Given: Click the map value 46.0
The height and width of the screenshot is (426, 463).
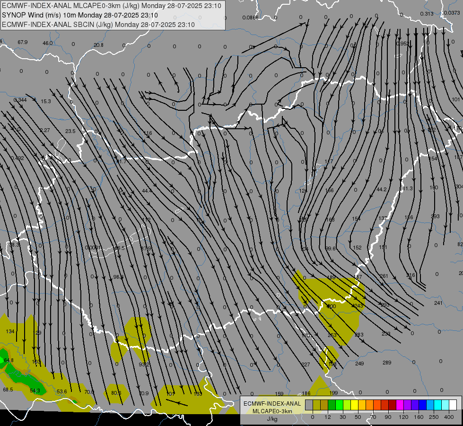Looking at the screenshot, I should coord(48,43).
